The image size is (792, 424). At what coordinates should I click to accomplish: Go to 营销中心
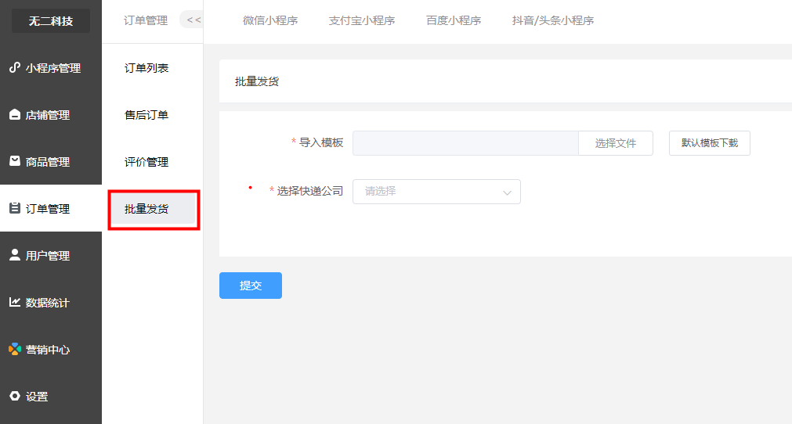click(x=50, y=349)
